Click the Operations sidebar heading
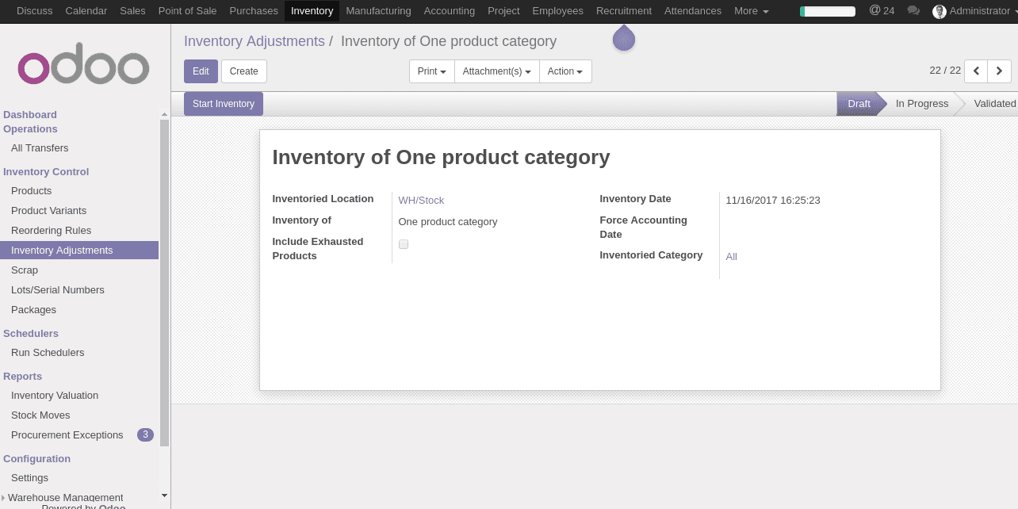The width and height of the screenshot is (1018, 509). [30, 129]
